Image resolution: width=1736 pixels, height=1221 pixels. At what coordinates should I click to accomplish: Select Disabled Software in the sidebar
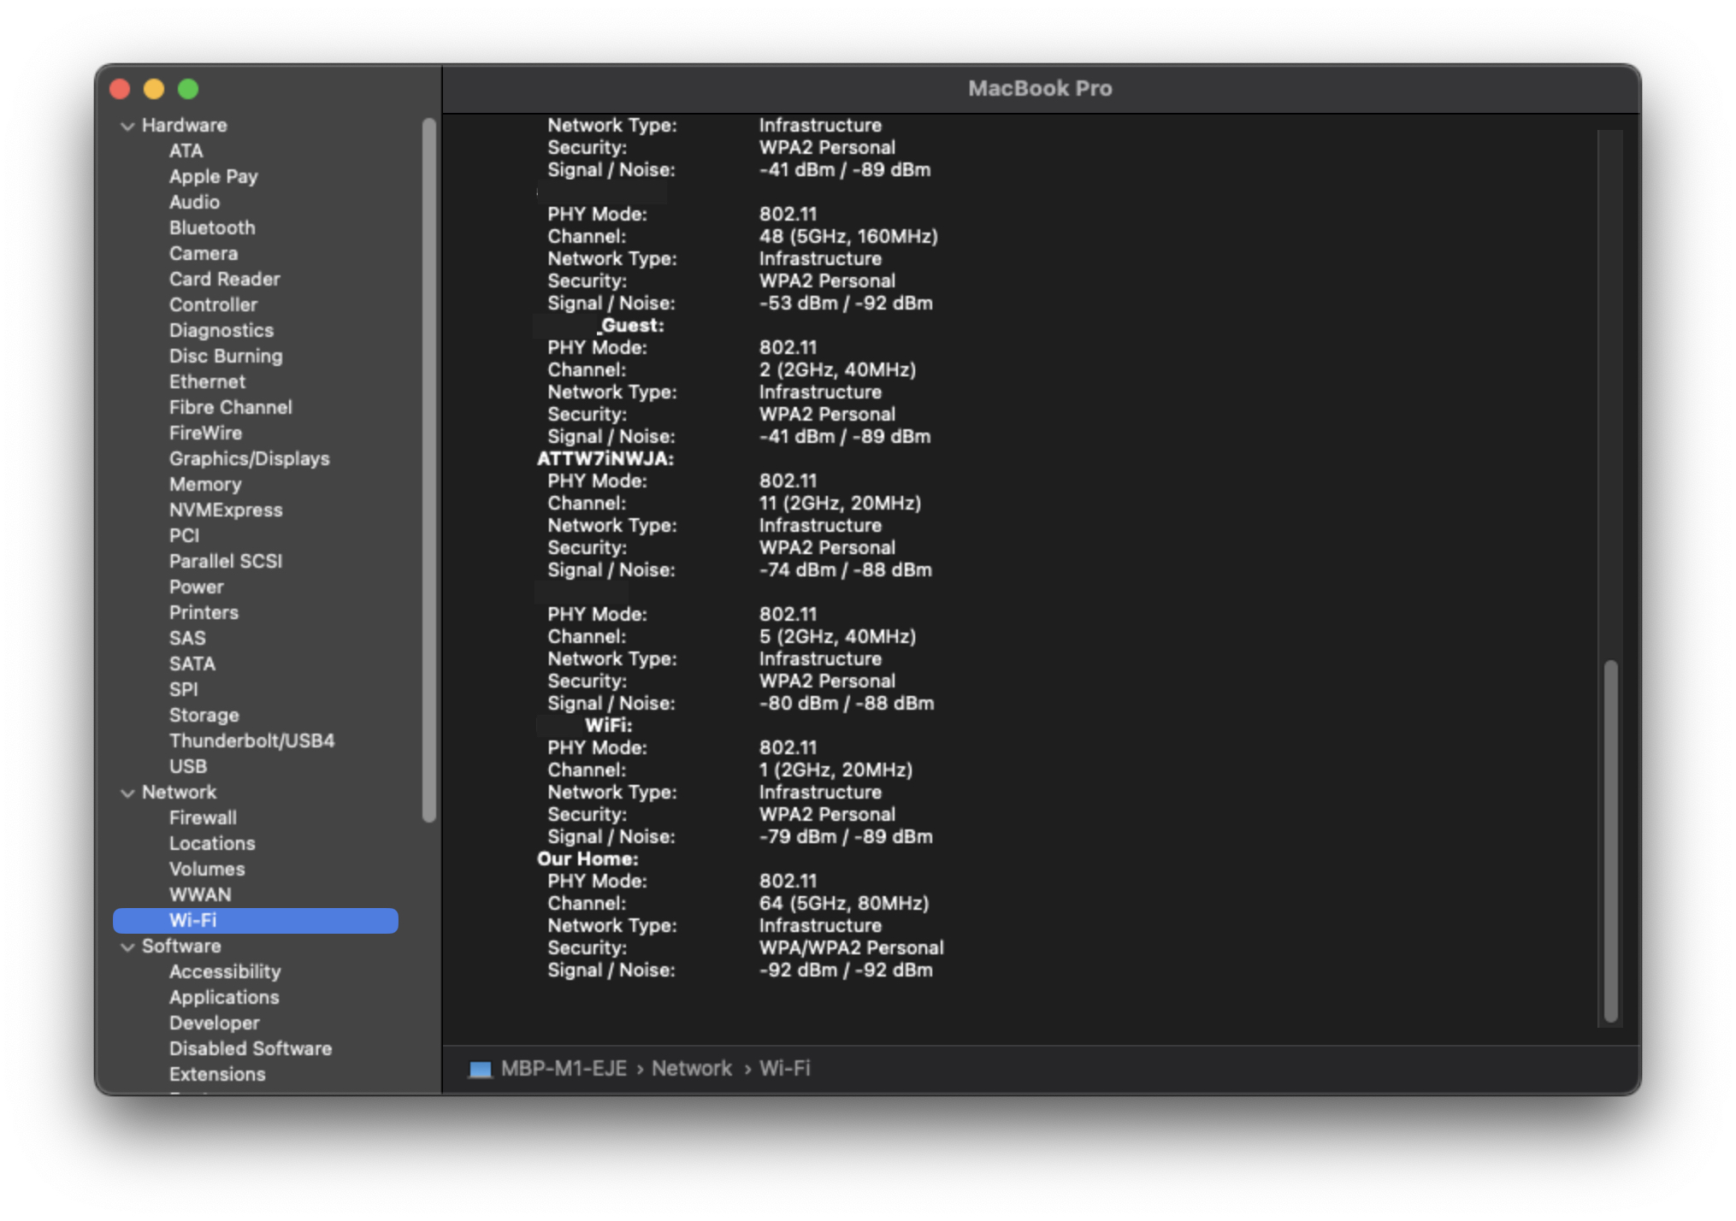tap(251, 1048)
